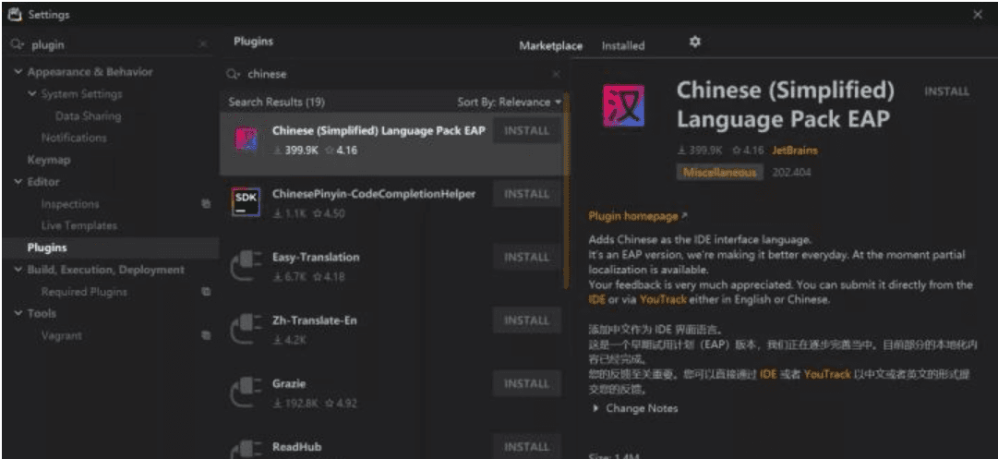Select Easy-Translation plugin name
This screenshot has width=998, height=459.
click(316, 257)
